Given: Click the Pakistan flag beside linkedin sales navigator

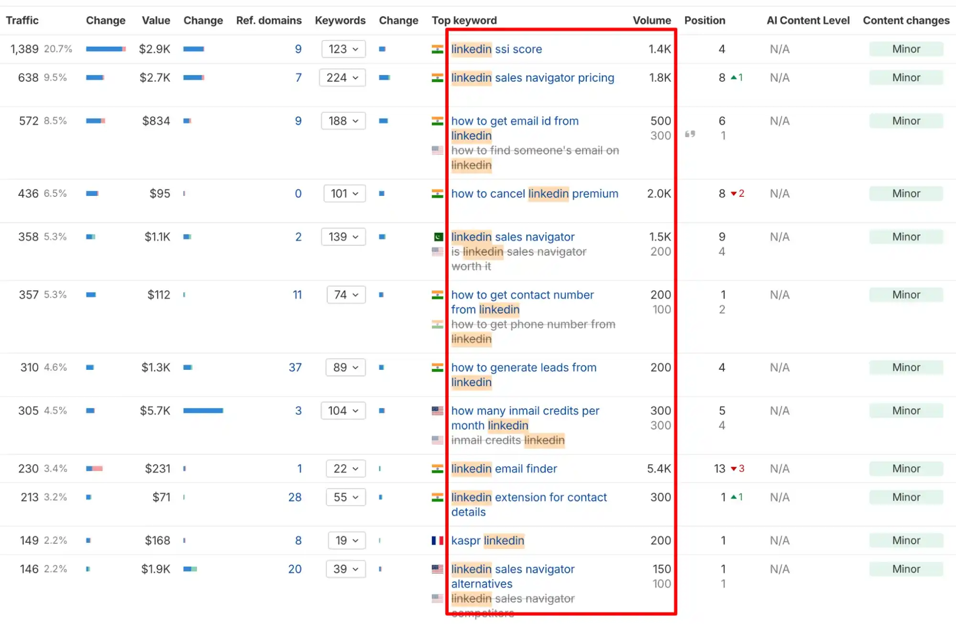Looking at the screenshot, I should (438, 237).
